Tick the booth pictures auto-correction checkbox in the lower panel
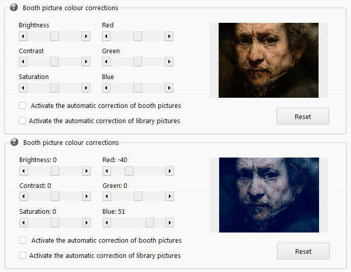The height and width of the screenshot is (272, 351). point(23,241)
